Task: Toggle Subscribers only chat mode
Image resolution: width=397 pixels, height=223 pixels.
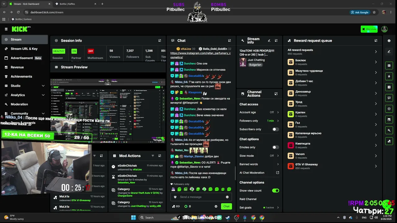Action: [x=275, y=129]
